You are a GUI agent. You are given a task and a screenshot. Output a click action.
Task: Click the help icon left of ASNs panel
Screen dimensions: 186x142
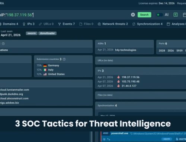coord(3,43)
